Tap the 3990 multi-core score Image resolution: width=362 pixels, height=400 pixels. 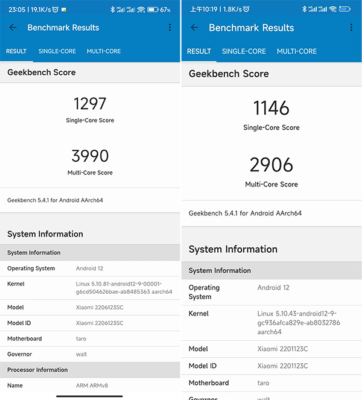pyautogui.click(x=90, y=156)
